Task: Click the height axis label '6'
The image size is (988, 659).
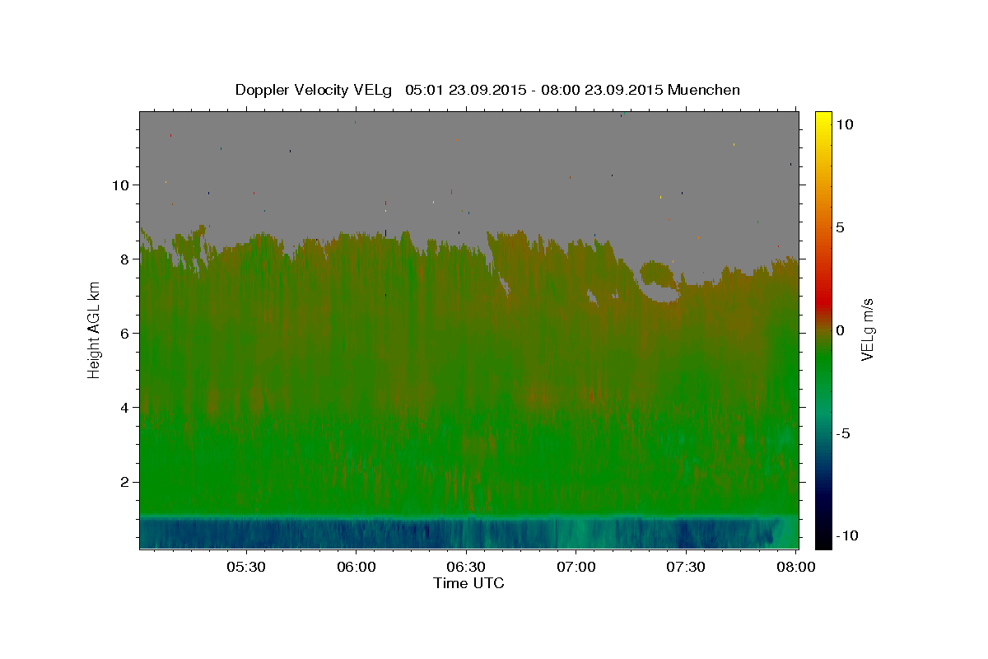Action: [125, 333]
